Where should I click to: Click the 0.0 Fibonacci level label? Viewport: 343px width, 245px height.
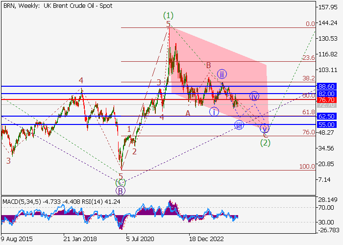[x=310, y=24]
